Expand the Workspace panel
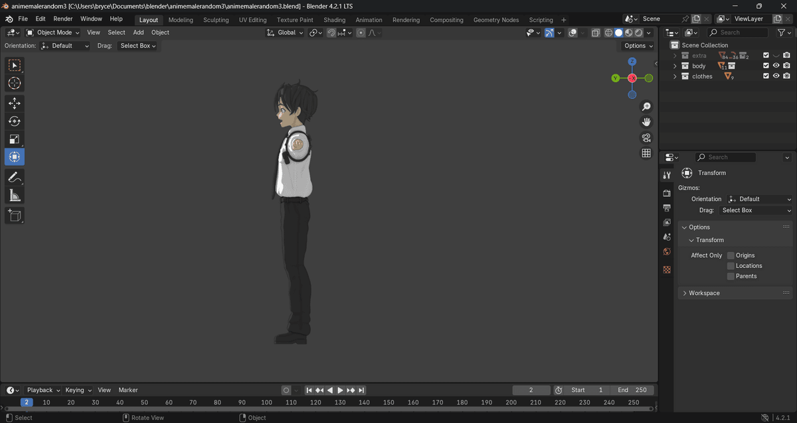The image size is (797, 423). tap(704, 293)
